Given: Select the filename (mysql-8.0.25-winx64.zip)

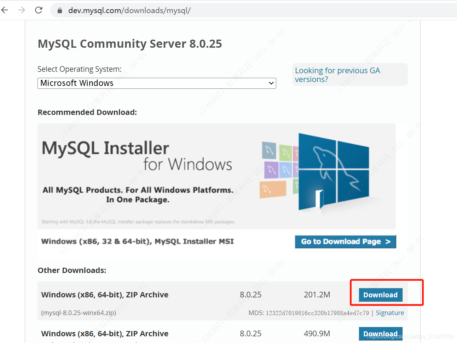Looking at the screenshot, I should [x=79, y=313].
